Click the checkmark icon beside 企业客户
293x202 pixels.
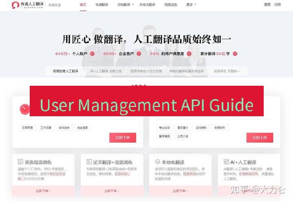[139, 54]
